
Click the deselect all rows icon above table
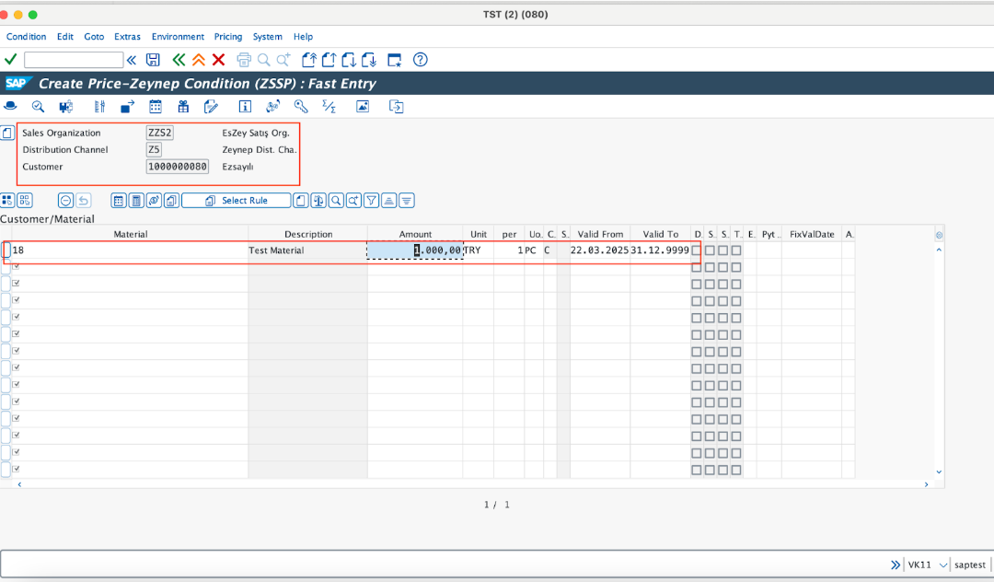[x=25, y=201]
